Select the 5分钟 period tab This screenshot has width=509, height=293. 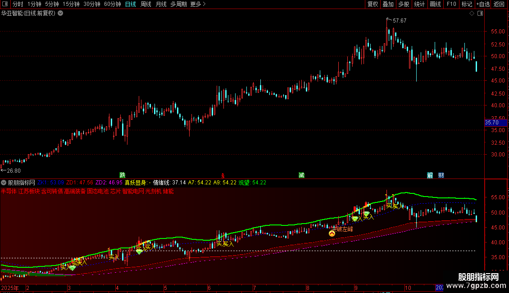pyautogui.click(x=52, y=4)
